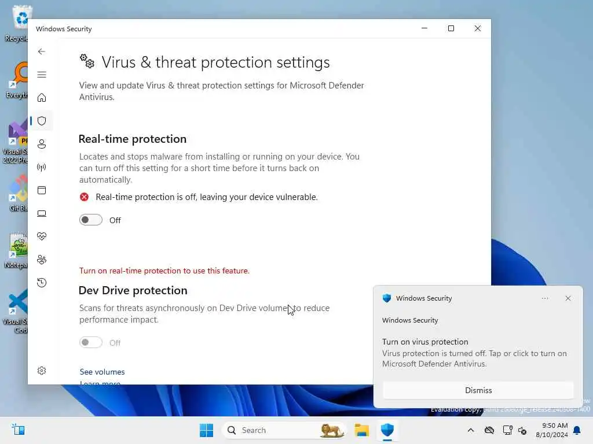Click the muted volume tray icon
The image size is (593, 444).
pyautogui.click(x=523, y=430)
